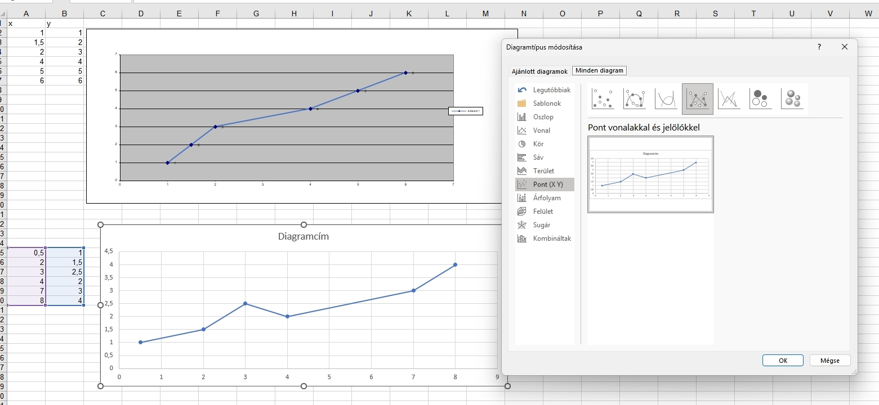Open the Felület chart category

click(x=545, y=211)
